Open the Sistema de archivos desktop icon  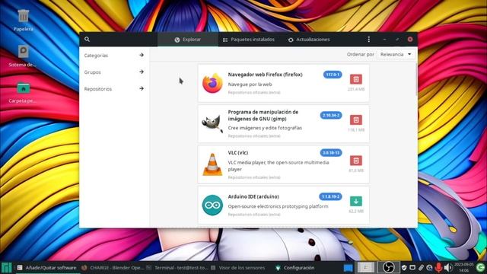point(23,56)
